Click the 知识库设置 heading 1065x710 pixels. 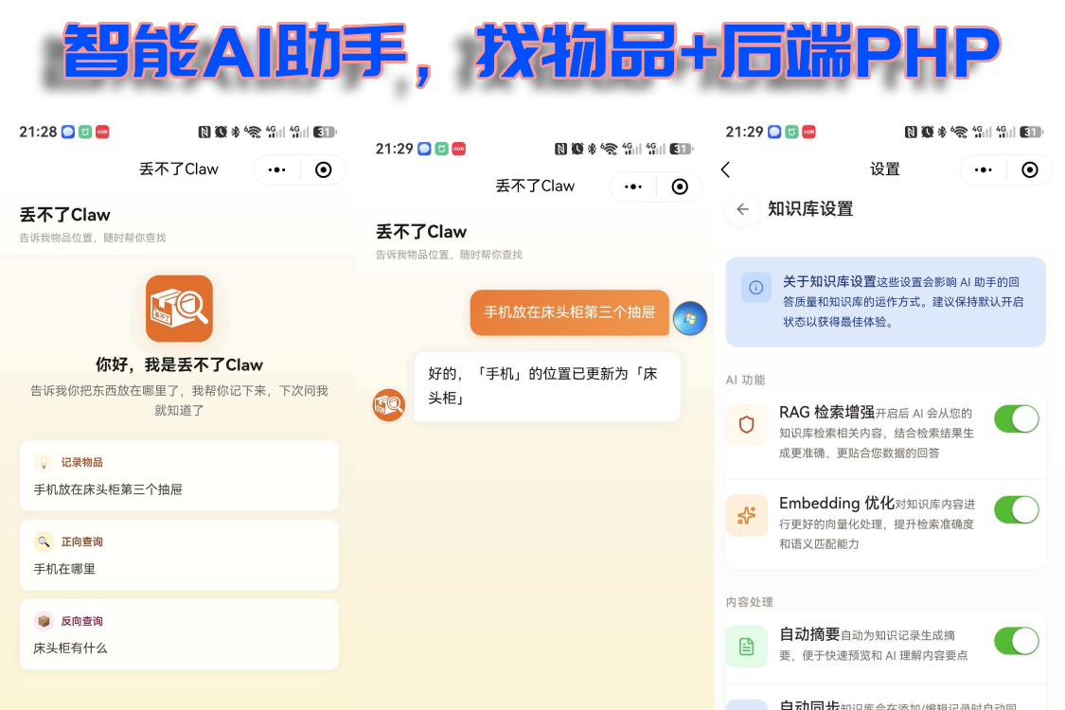coord(810,209)
